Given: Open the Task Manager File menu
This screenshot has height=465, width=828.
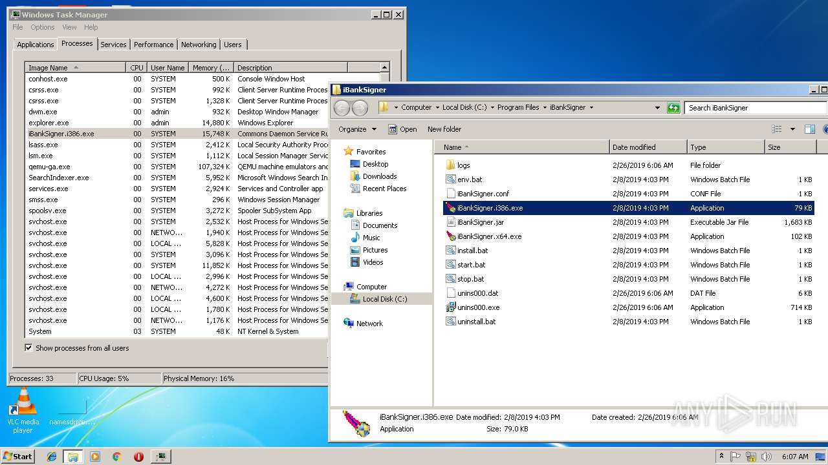Looking at the screenshot, I should 17,27.
